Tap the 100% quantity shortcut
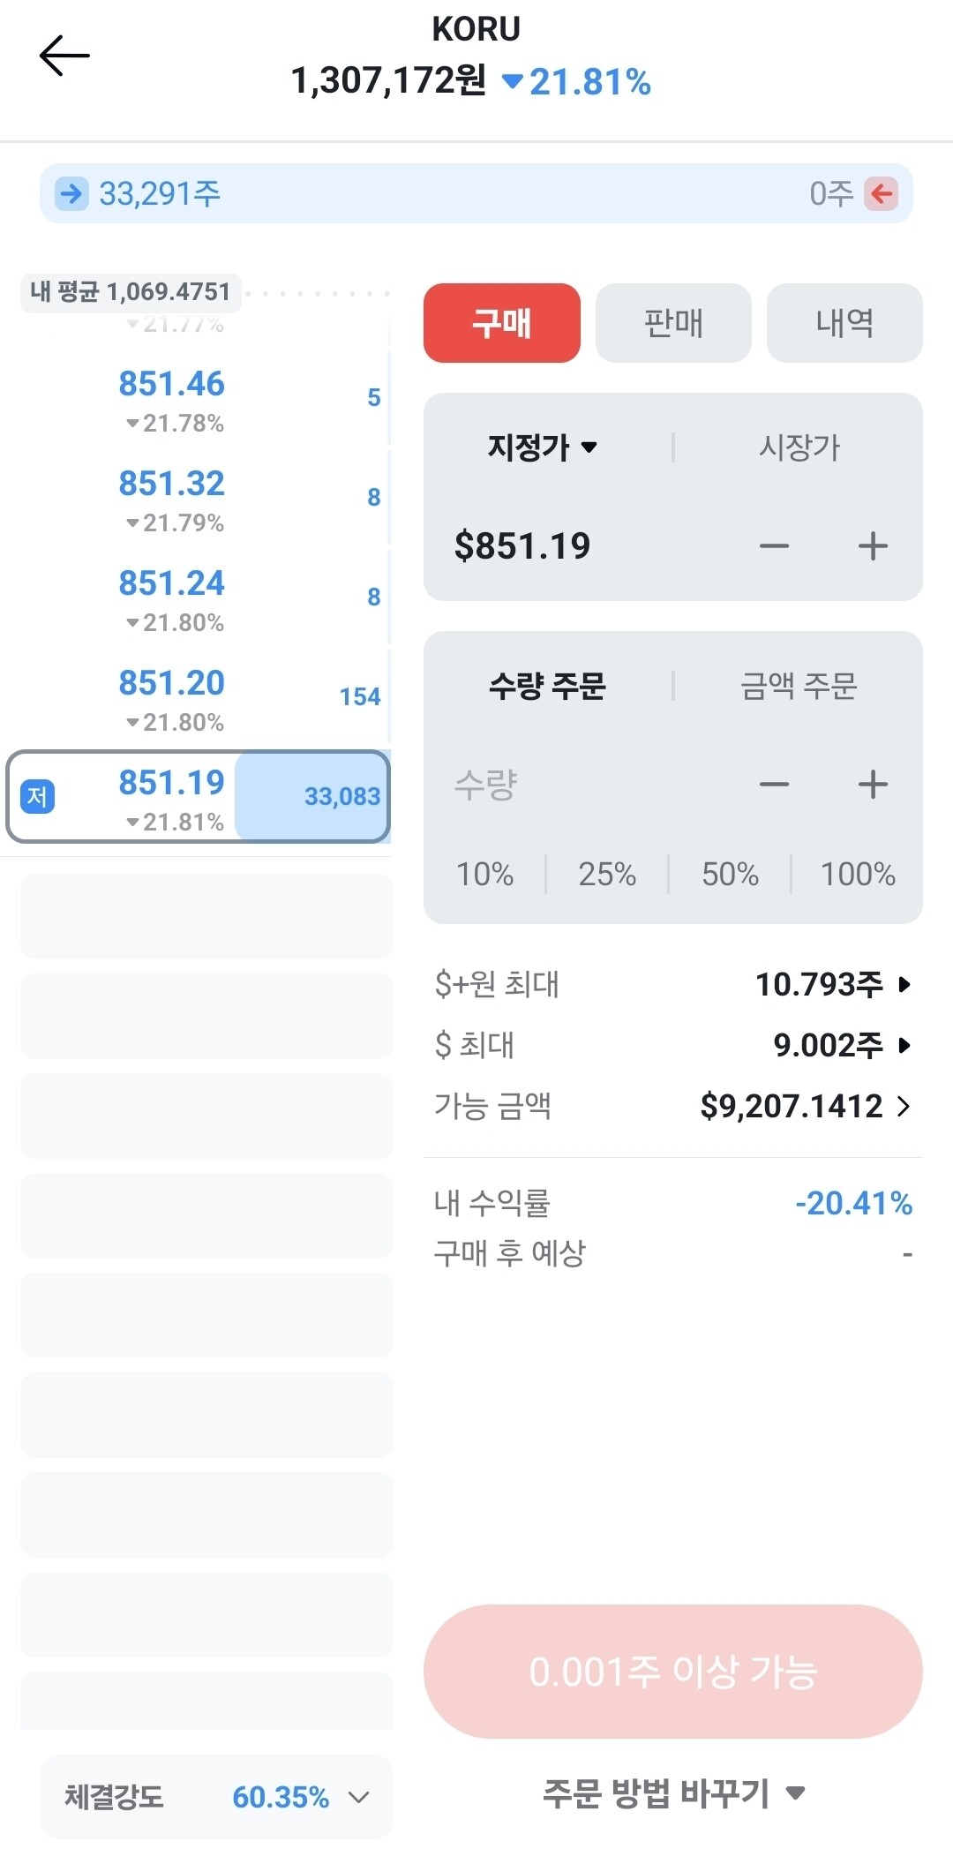Screen dimensions: 953x1849 (858, 874)
